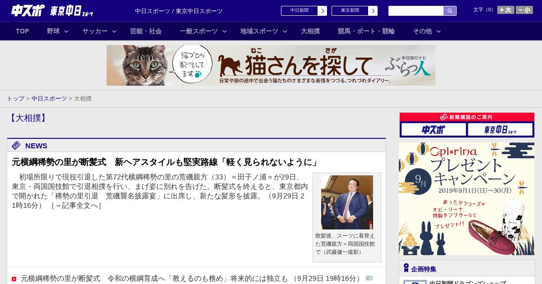
Task: Open the 荒磯親方 photo thumbnail
Action: pyautogui.click(x=347, y=202)
